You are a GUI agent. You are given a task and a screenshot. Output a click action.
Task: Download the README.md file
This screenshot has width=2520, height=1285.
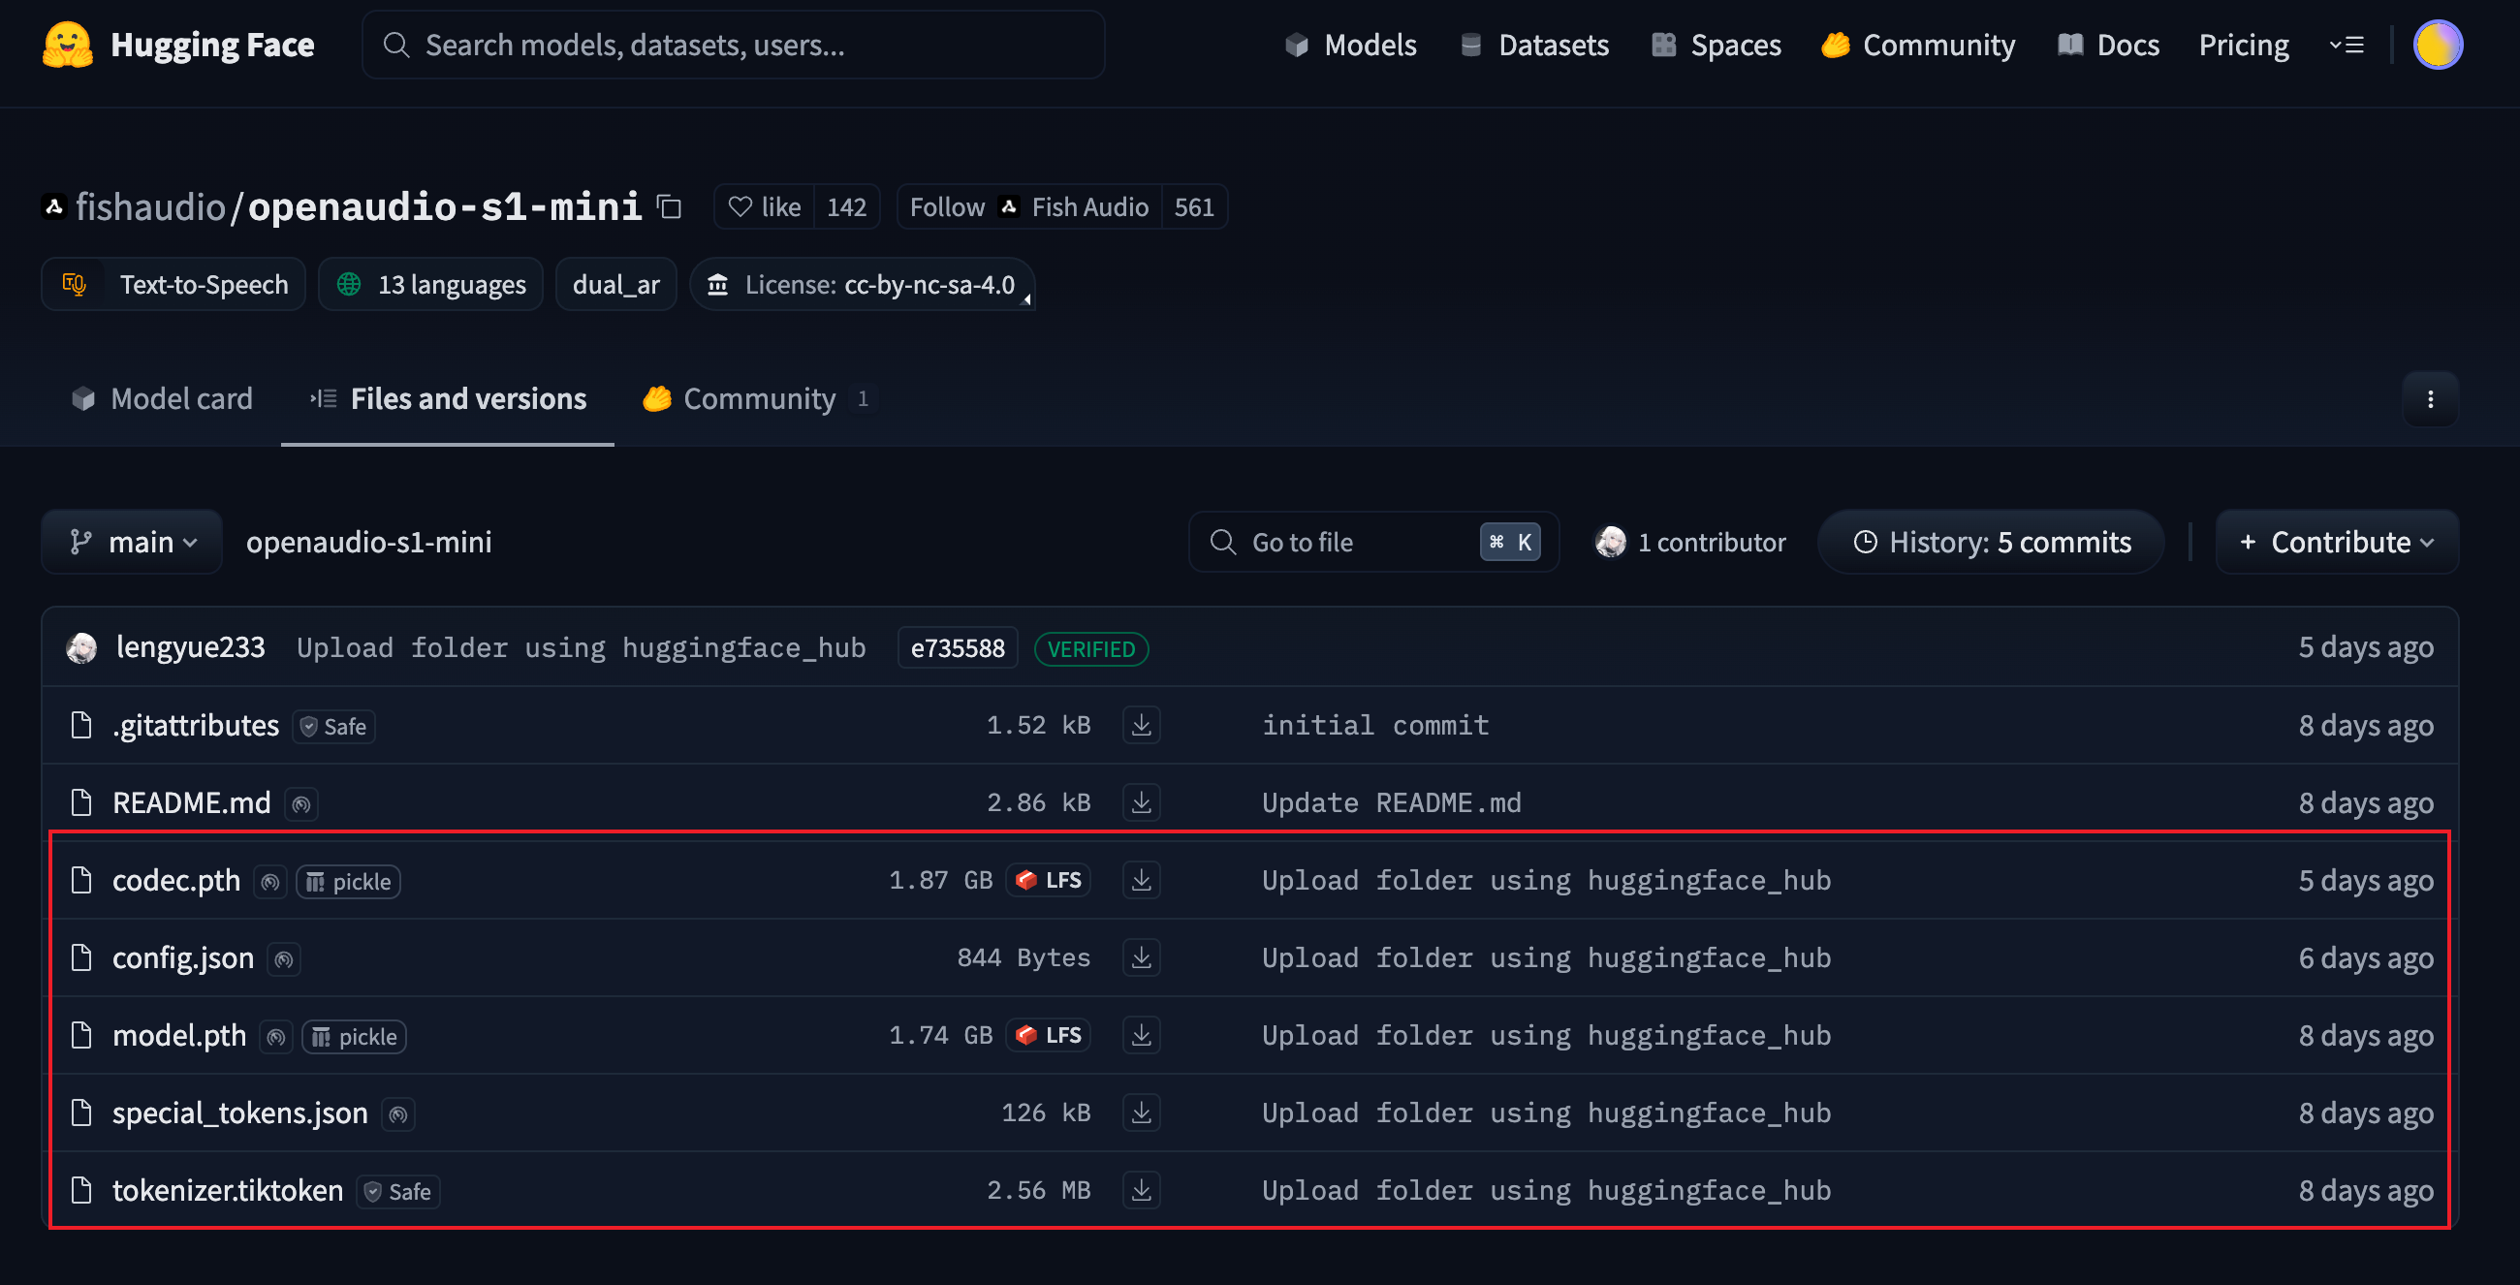click(x=1141, y=802)
